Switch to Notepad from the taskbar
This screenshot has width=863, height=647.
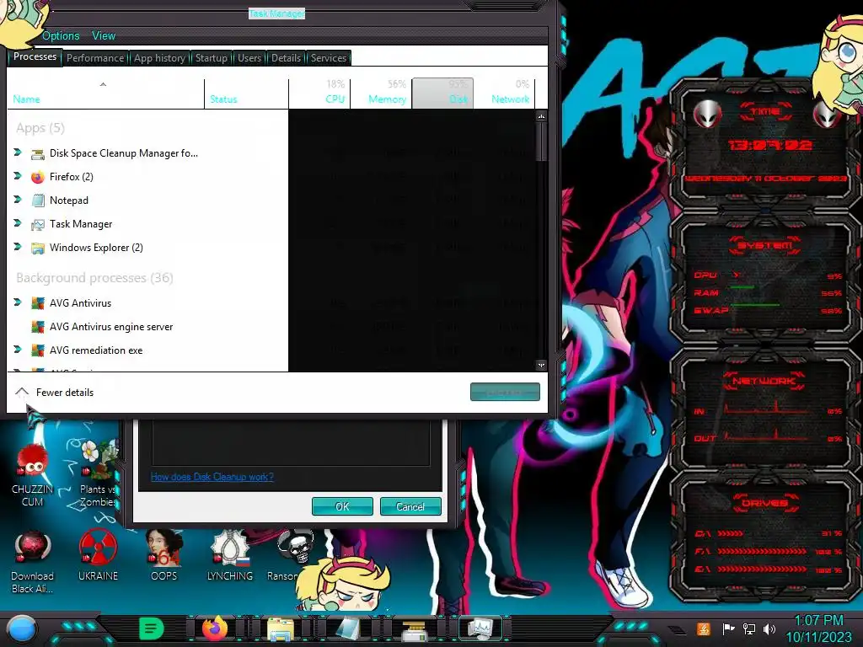[348, 628]
